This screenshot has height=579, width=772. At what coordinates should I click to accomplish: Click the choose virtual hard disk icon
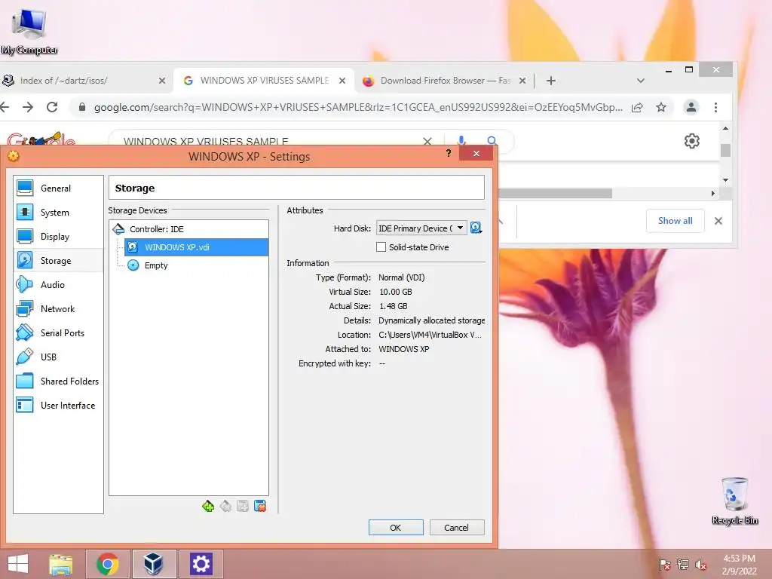476,228
